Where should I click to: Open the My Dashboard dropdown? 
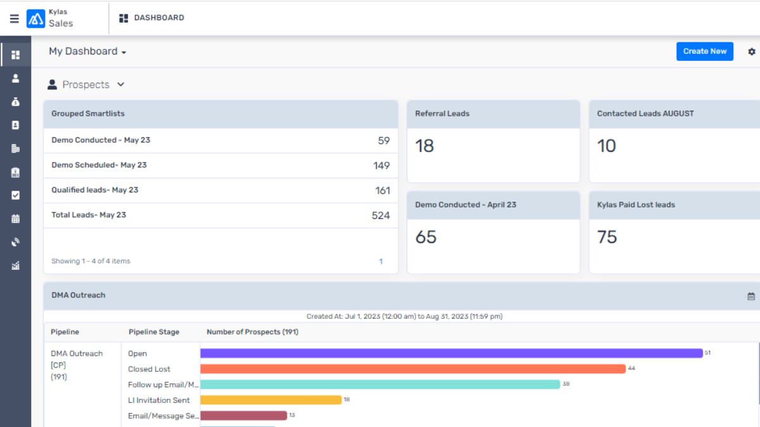click(x=87, y=51)
